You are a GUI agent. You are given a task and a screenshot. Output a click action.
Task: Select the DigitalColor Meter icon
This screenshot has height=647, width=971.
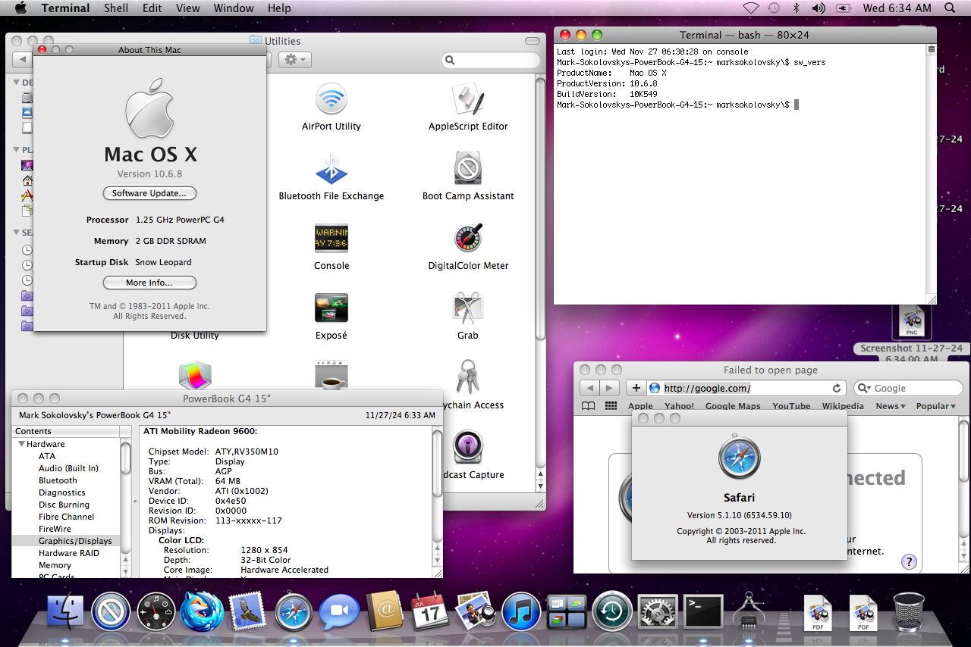coord(468,239)
